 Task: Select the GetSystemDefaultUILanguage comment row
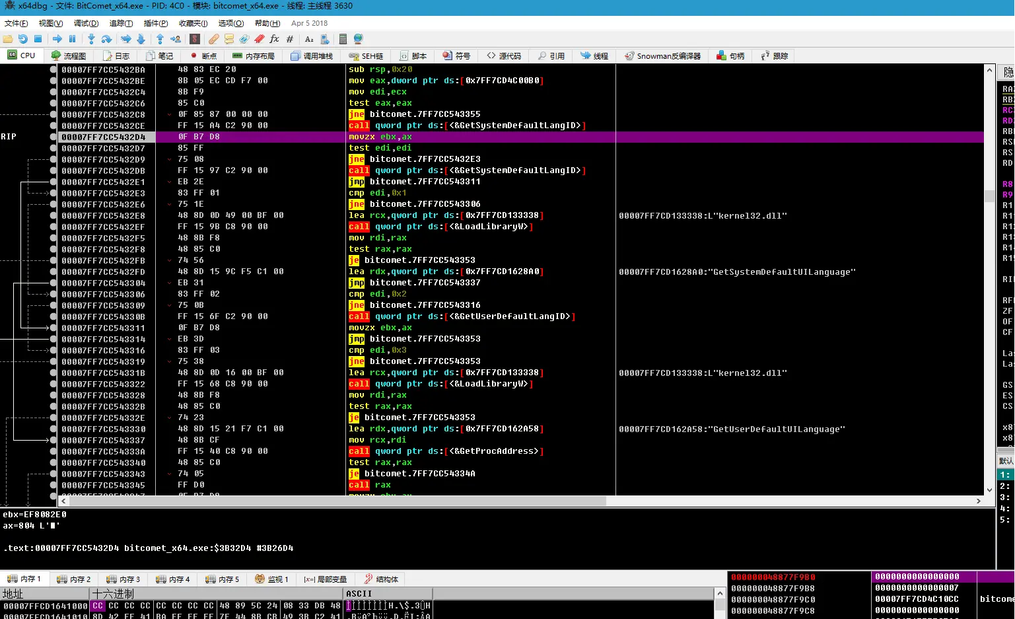click(x=737, y=272)
